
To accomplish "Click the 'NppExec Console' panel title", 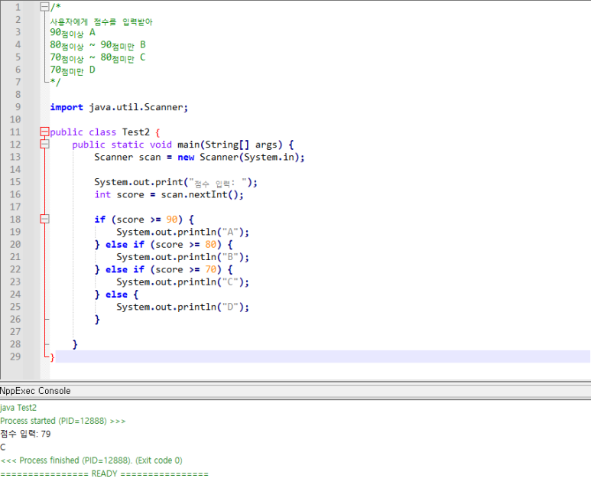I will point(35,391).
